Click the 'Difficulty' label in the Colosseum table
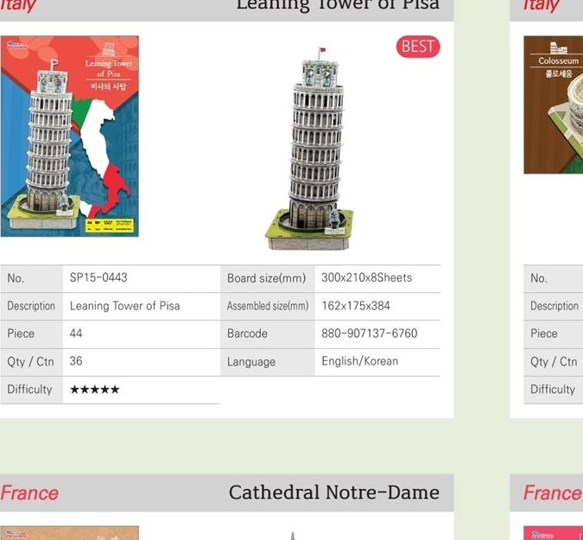This screenshot has width=583, height=540. (x=553, y=390)
